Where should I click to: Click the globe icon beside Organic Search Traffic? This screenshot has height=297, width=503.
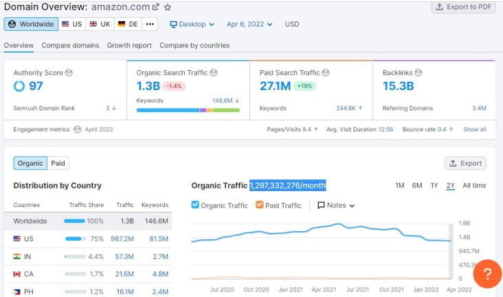[x=213, y=73]
